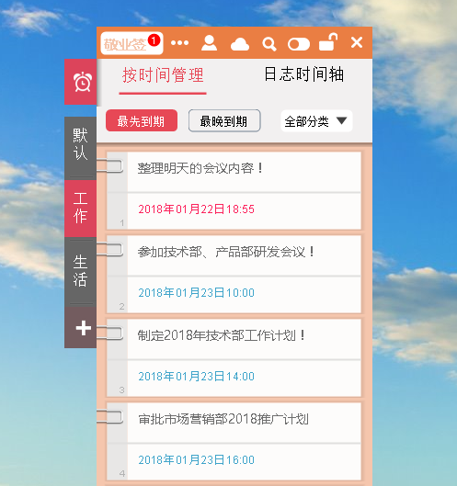
Task: Sort by 最晚到期
Action: 224,121
